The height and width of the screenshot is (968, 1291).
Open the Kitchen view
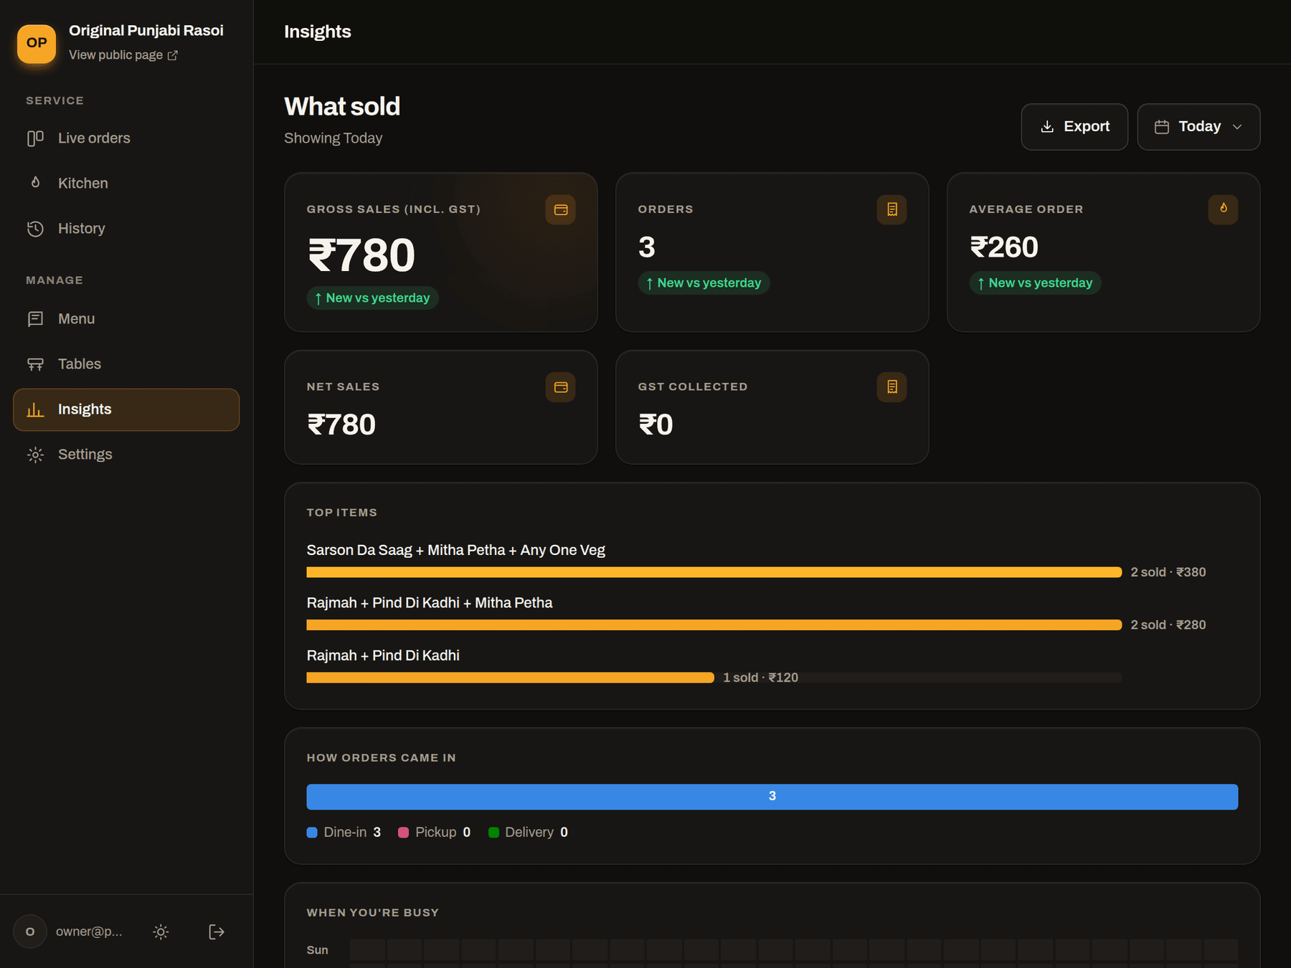(x=126, y=184)
